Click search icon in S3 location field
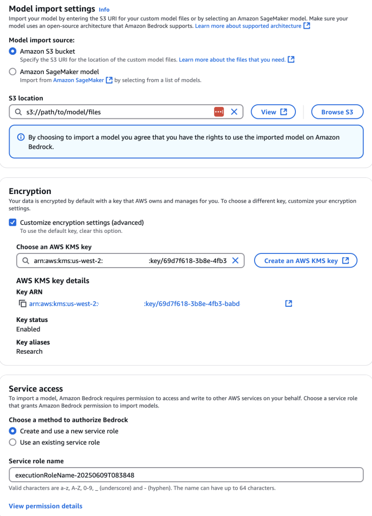Image resolution: width=372 pixels, height=516 pixels. (x=19, y=112)
